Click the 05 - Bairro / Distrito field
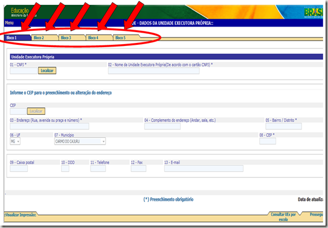The image size is (328, 228). click(x=284, y=126)
